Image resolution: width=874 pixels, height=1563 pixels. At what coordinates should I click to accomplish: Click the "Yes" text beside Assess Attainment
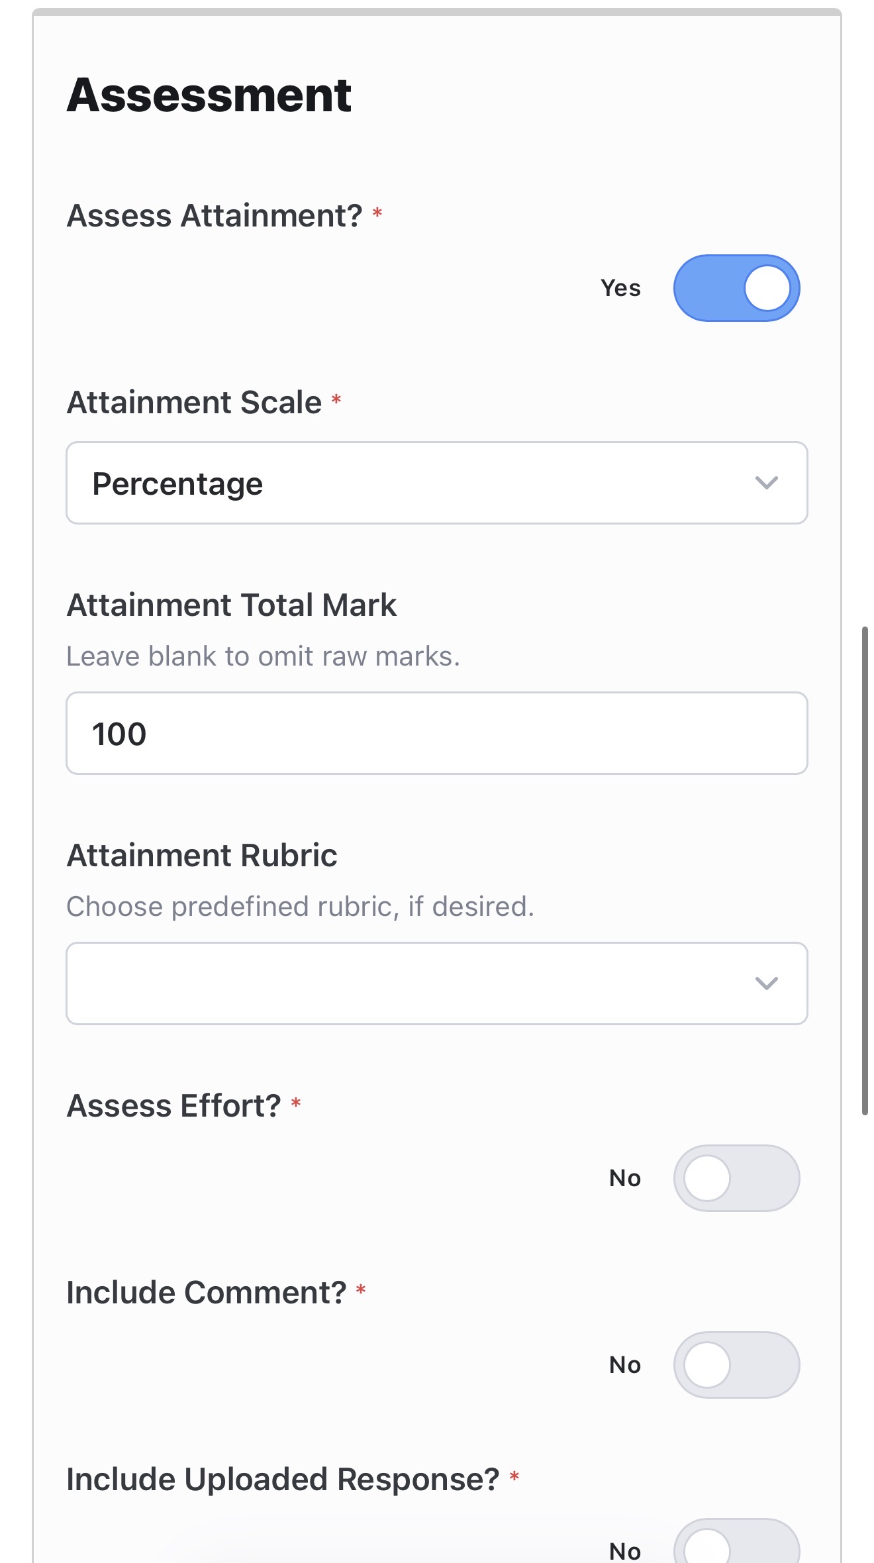(620, 288)
